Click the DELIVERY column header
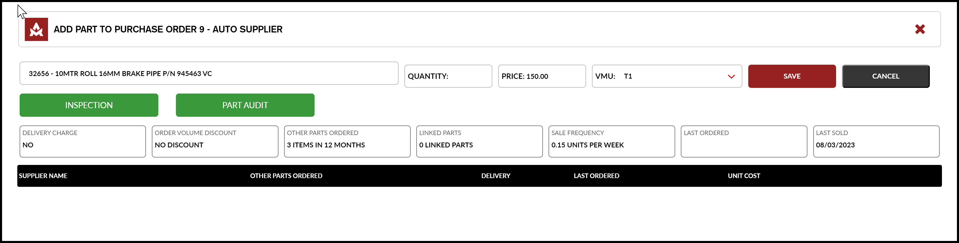 point(495,176)
